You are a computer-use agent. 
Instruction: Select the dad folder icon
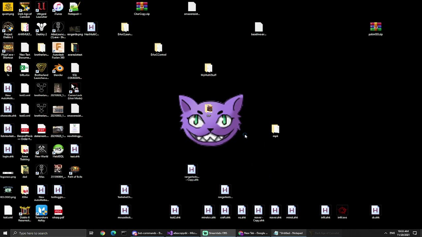coord(25,172)
